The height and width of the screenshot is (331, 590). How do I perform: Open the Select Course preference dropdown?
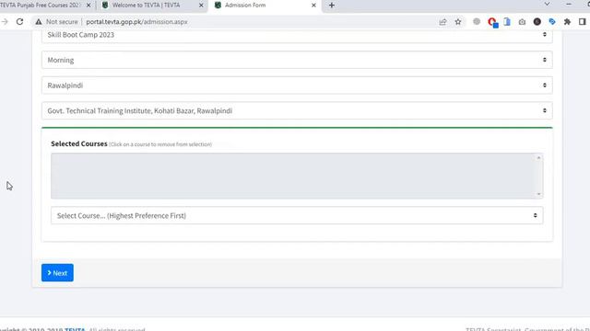tap(297, 215)
